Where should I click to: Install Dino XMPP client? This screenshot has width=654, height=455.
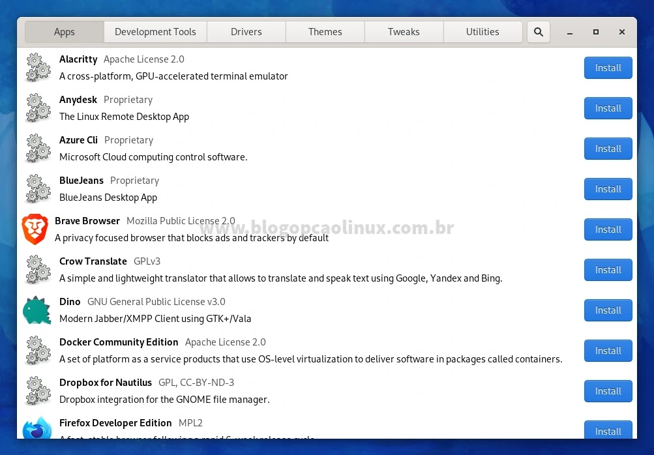pos(608,310)
